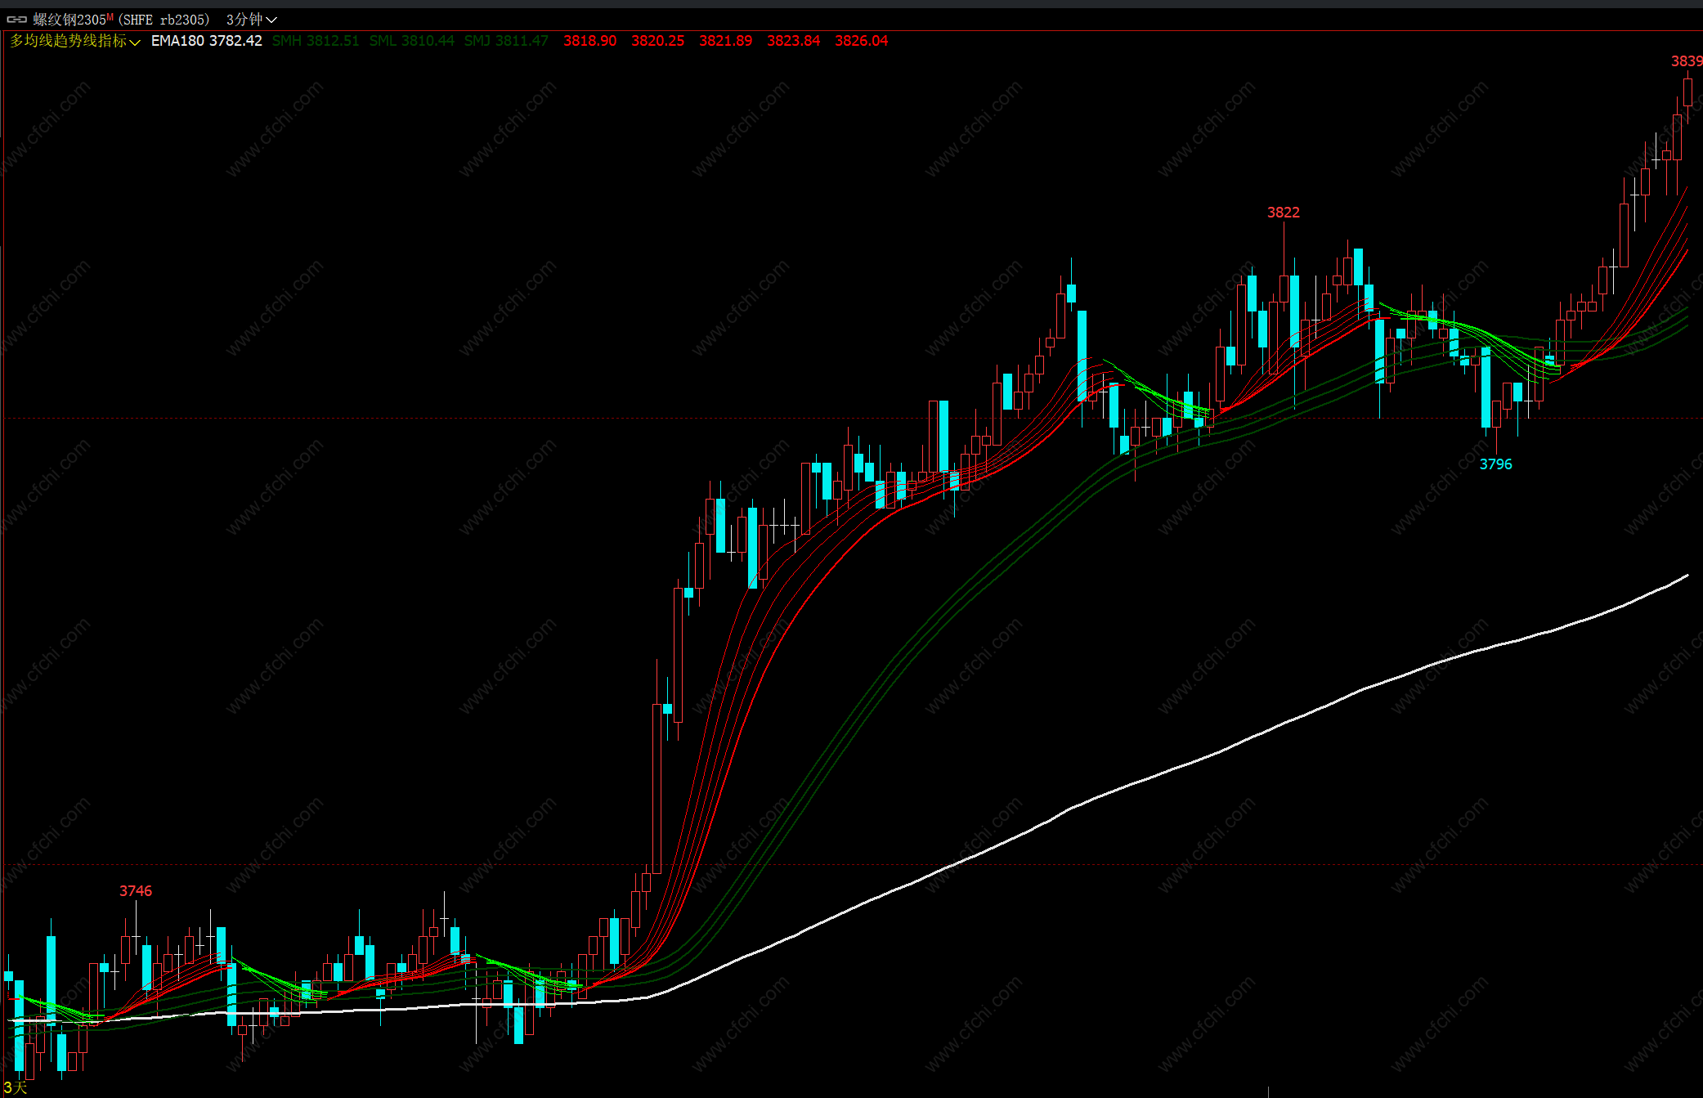1703x1098 pixels.
Task: Select the EMA180 3782.42 indicator label
Action: pos(206,41)
